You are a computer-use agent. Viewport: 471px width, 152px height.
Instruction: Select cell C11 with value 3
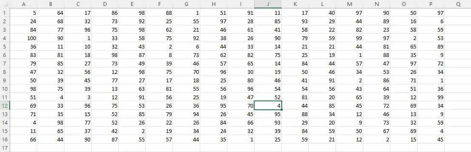[78, 97]
